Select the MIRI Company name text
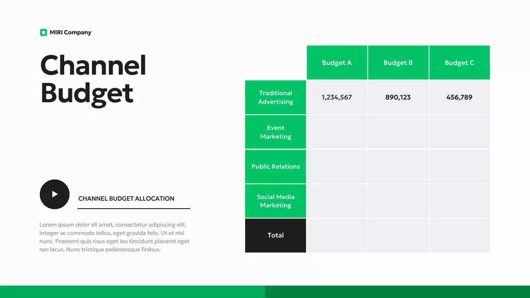The image size is (530, 298). pyautogui.click(x=70, y=33)
